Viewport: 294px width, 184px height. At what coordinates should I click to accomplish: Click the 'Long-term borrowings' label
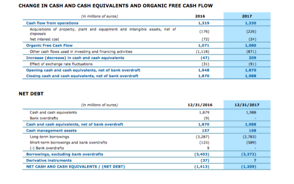[x=49, y=137]
